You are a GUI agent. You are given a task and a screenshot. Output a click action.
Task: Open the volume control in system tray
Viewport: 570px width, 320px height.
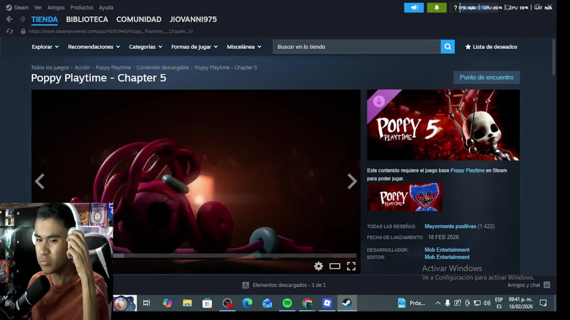pos(487,303)
